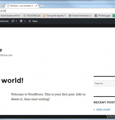
Task: Select the RexFace – Just another tab
Action: (x=22, y=6)
